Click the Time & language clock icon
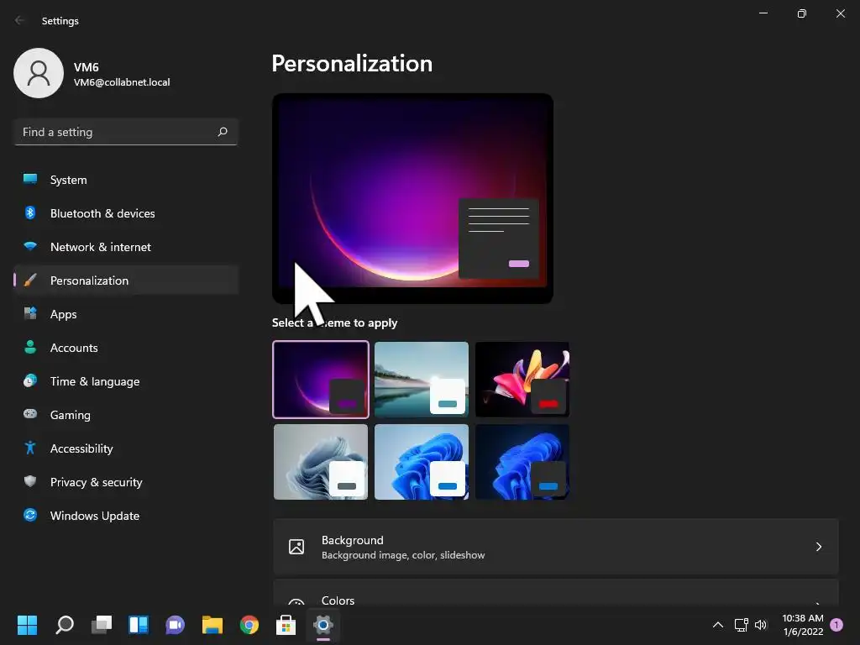860x645 pixels. pyautogui.click(x=30, y=380)
